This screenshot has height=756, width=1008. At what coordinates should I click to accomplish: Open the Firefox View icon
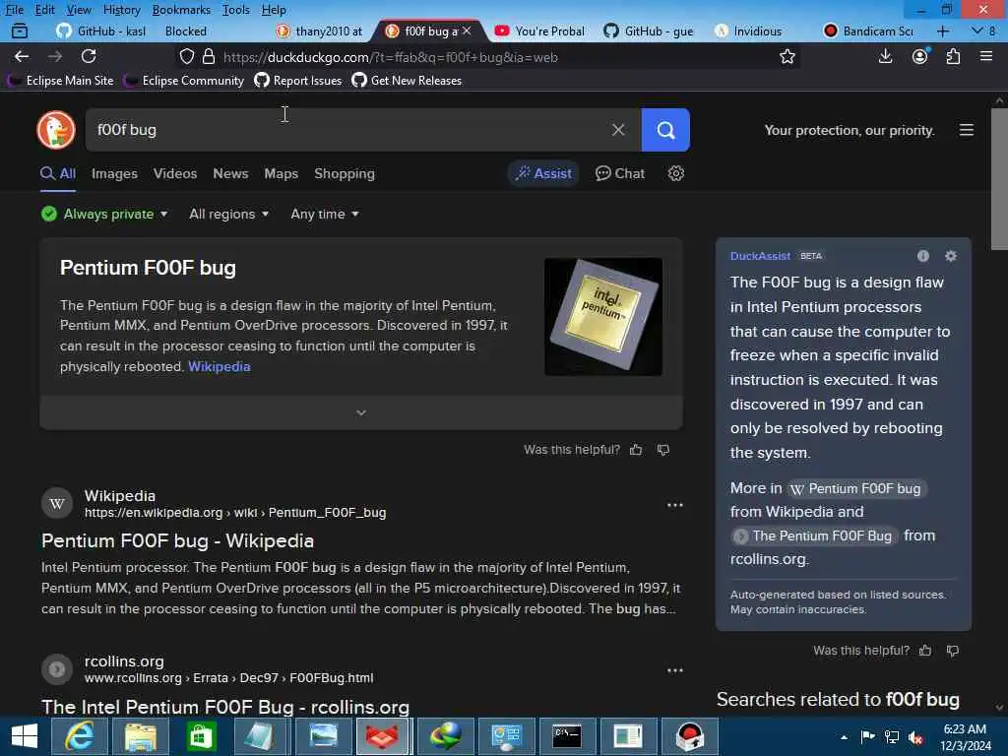(x=20, y=31)
